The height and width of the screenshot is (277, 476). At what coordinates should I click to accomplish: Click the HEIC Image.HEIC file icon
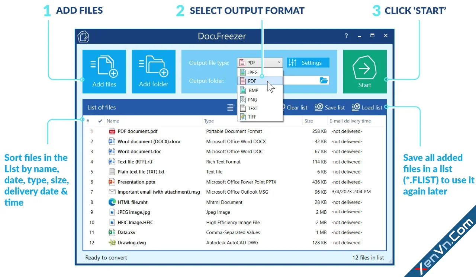[x=112, y=222]
